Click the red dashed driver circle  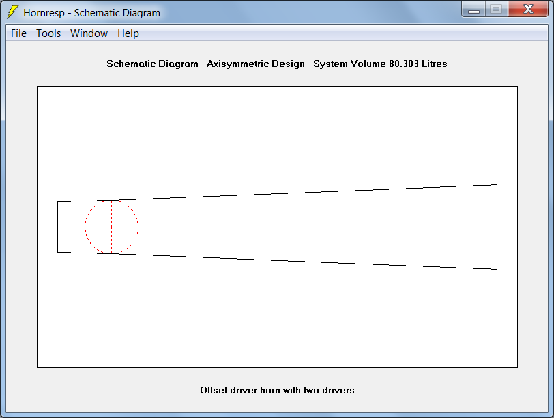click(x=112, y=227)
